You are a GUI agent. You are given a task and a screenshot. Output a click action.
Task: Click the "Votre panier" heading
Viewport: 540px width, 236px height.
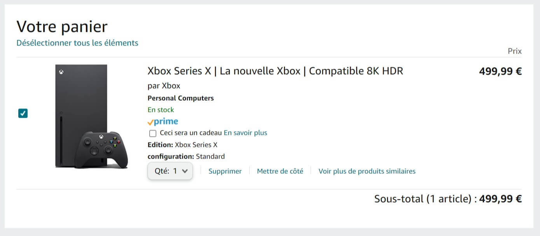click(62, 27)
